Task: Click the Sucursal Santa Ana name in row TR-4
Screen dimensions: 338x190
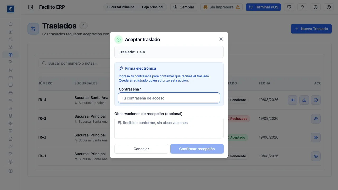Action: tap(91, 98)
